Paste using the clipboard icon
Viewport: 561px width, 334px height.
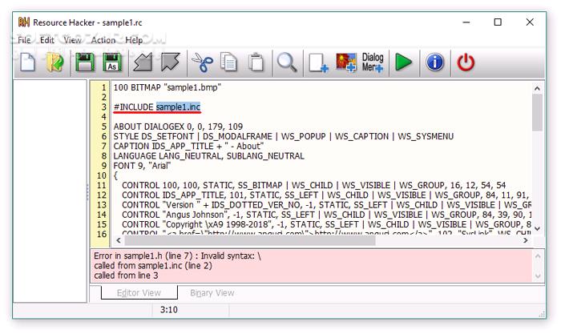(x=256, y=62)
